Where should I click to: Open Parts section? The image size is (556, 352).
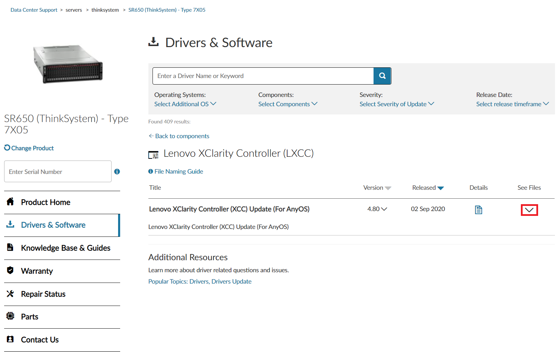pyautogui.click(x=62, y=317)
